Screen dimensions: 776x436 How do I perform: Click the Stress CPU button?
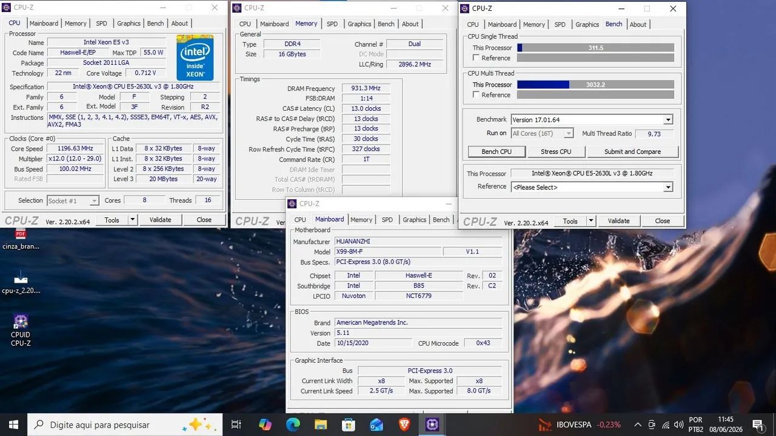tap(556, 151)
